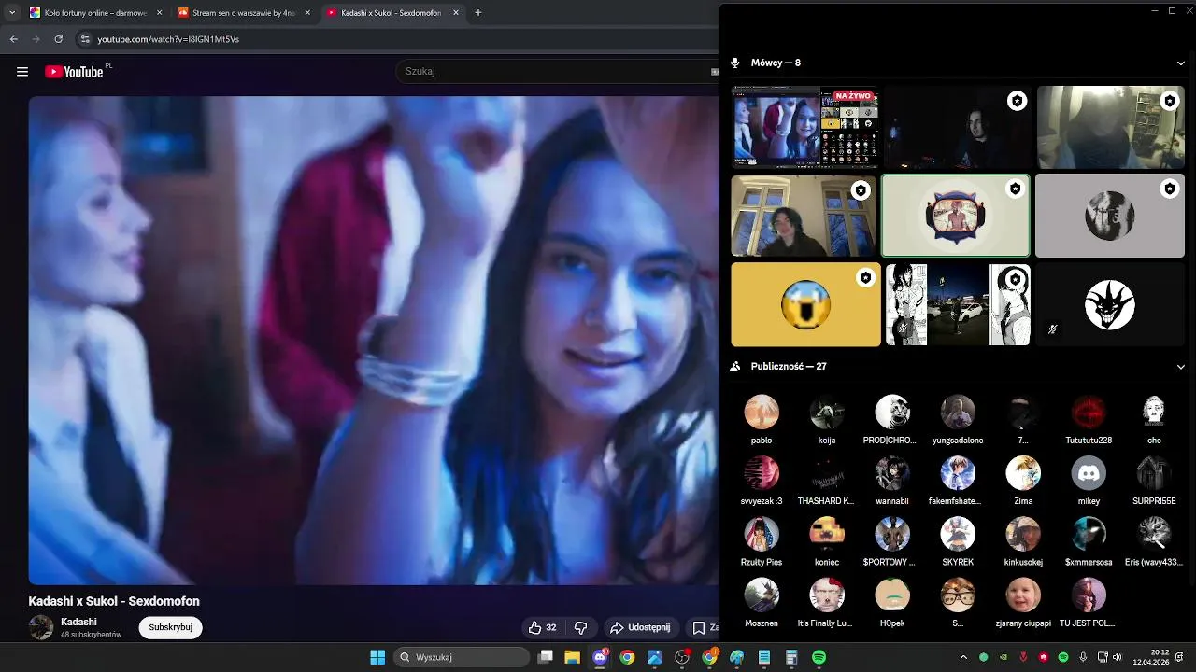This screenshot has height=672, width=1196.
Task: Collapse the Mówcy speakers section
Action: tap(1181, 63)
